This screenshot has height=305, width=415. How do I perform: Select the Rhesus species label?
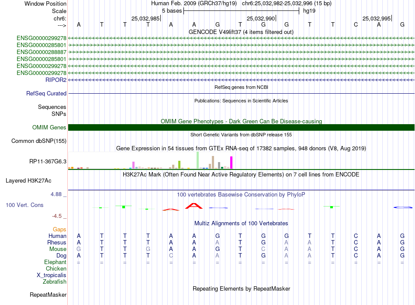[x=57, y=242]
